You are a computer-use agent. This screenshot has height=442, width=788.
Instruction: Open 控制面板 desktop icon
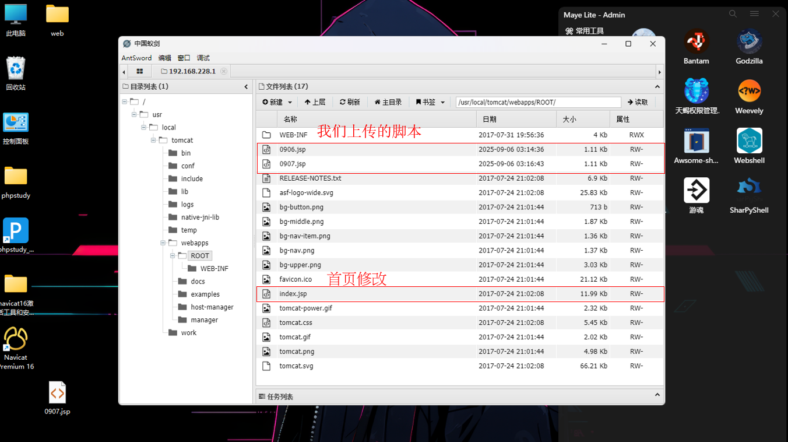click(x=16, y=128)
